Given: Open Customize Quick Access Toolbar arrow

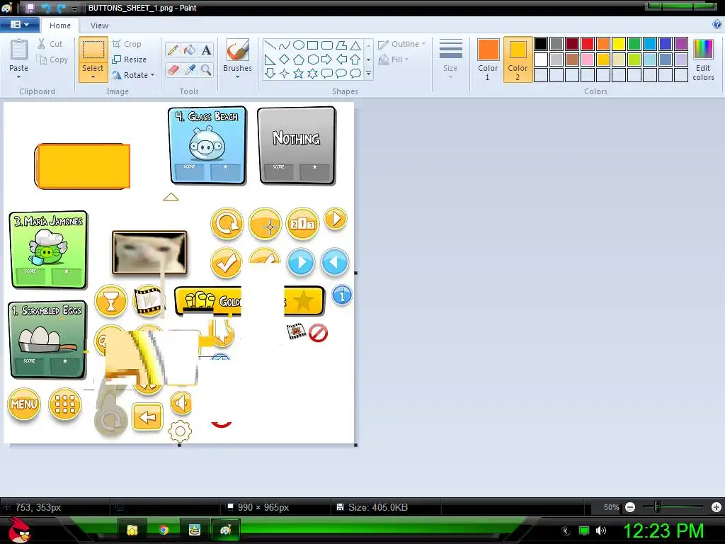Looking at the screenshot, I should [74, 8].
